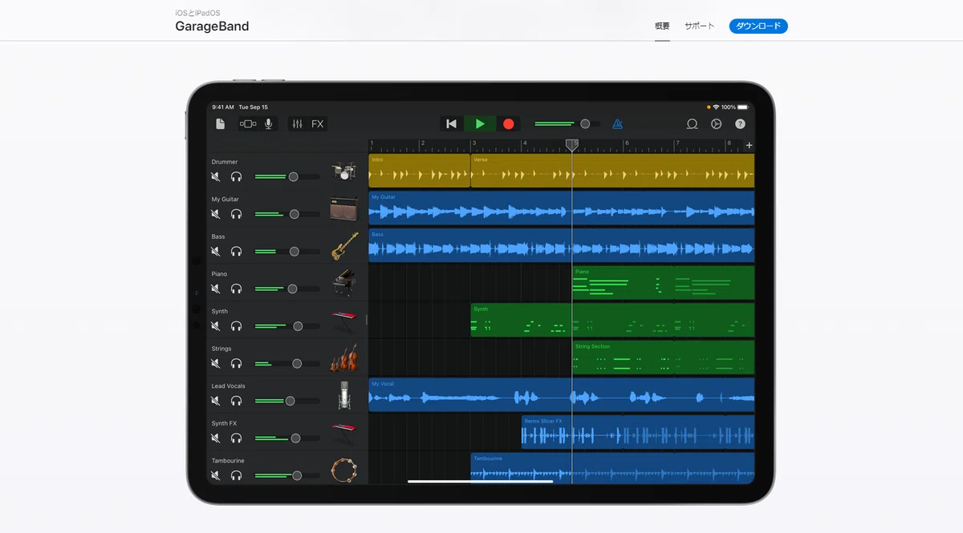Open the FX panel button
Viewport: 963px width, 533px height.
tap(318, 124)
